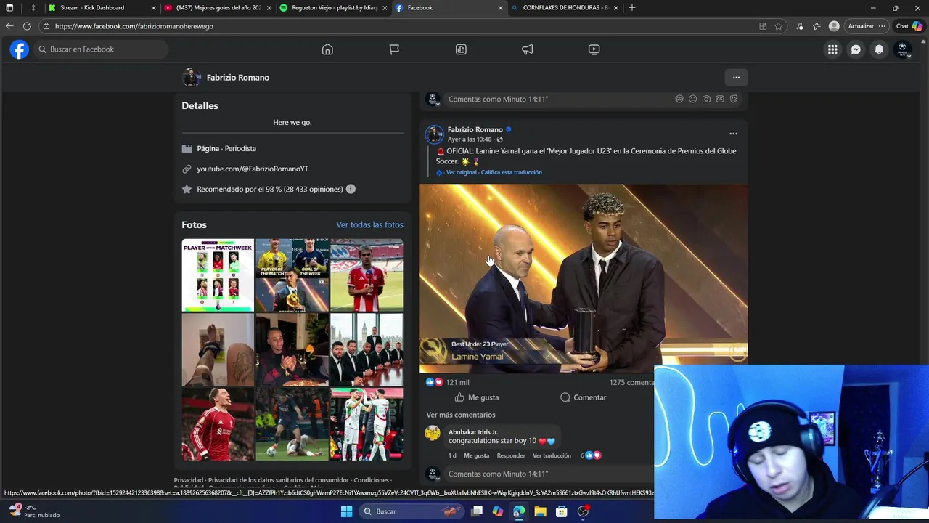Open the 'Player of the Matchweek' photo
Screen dimensions: 929x523
point(218,275)
